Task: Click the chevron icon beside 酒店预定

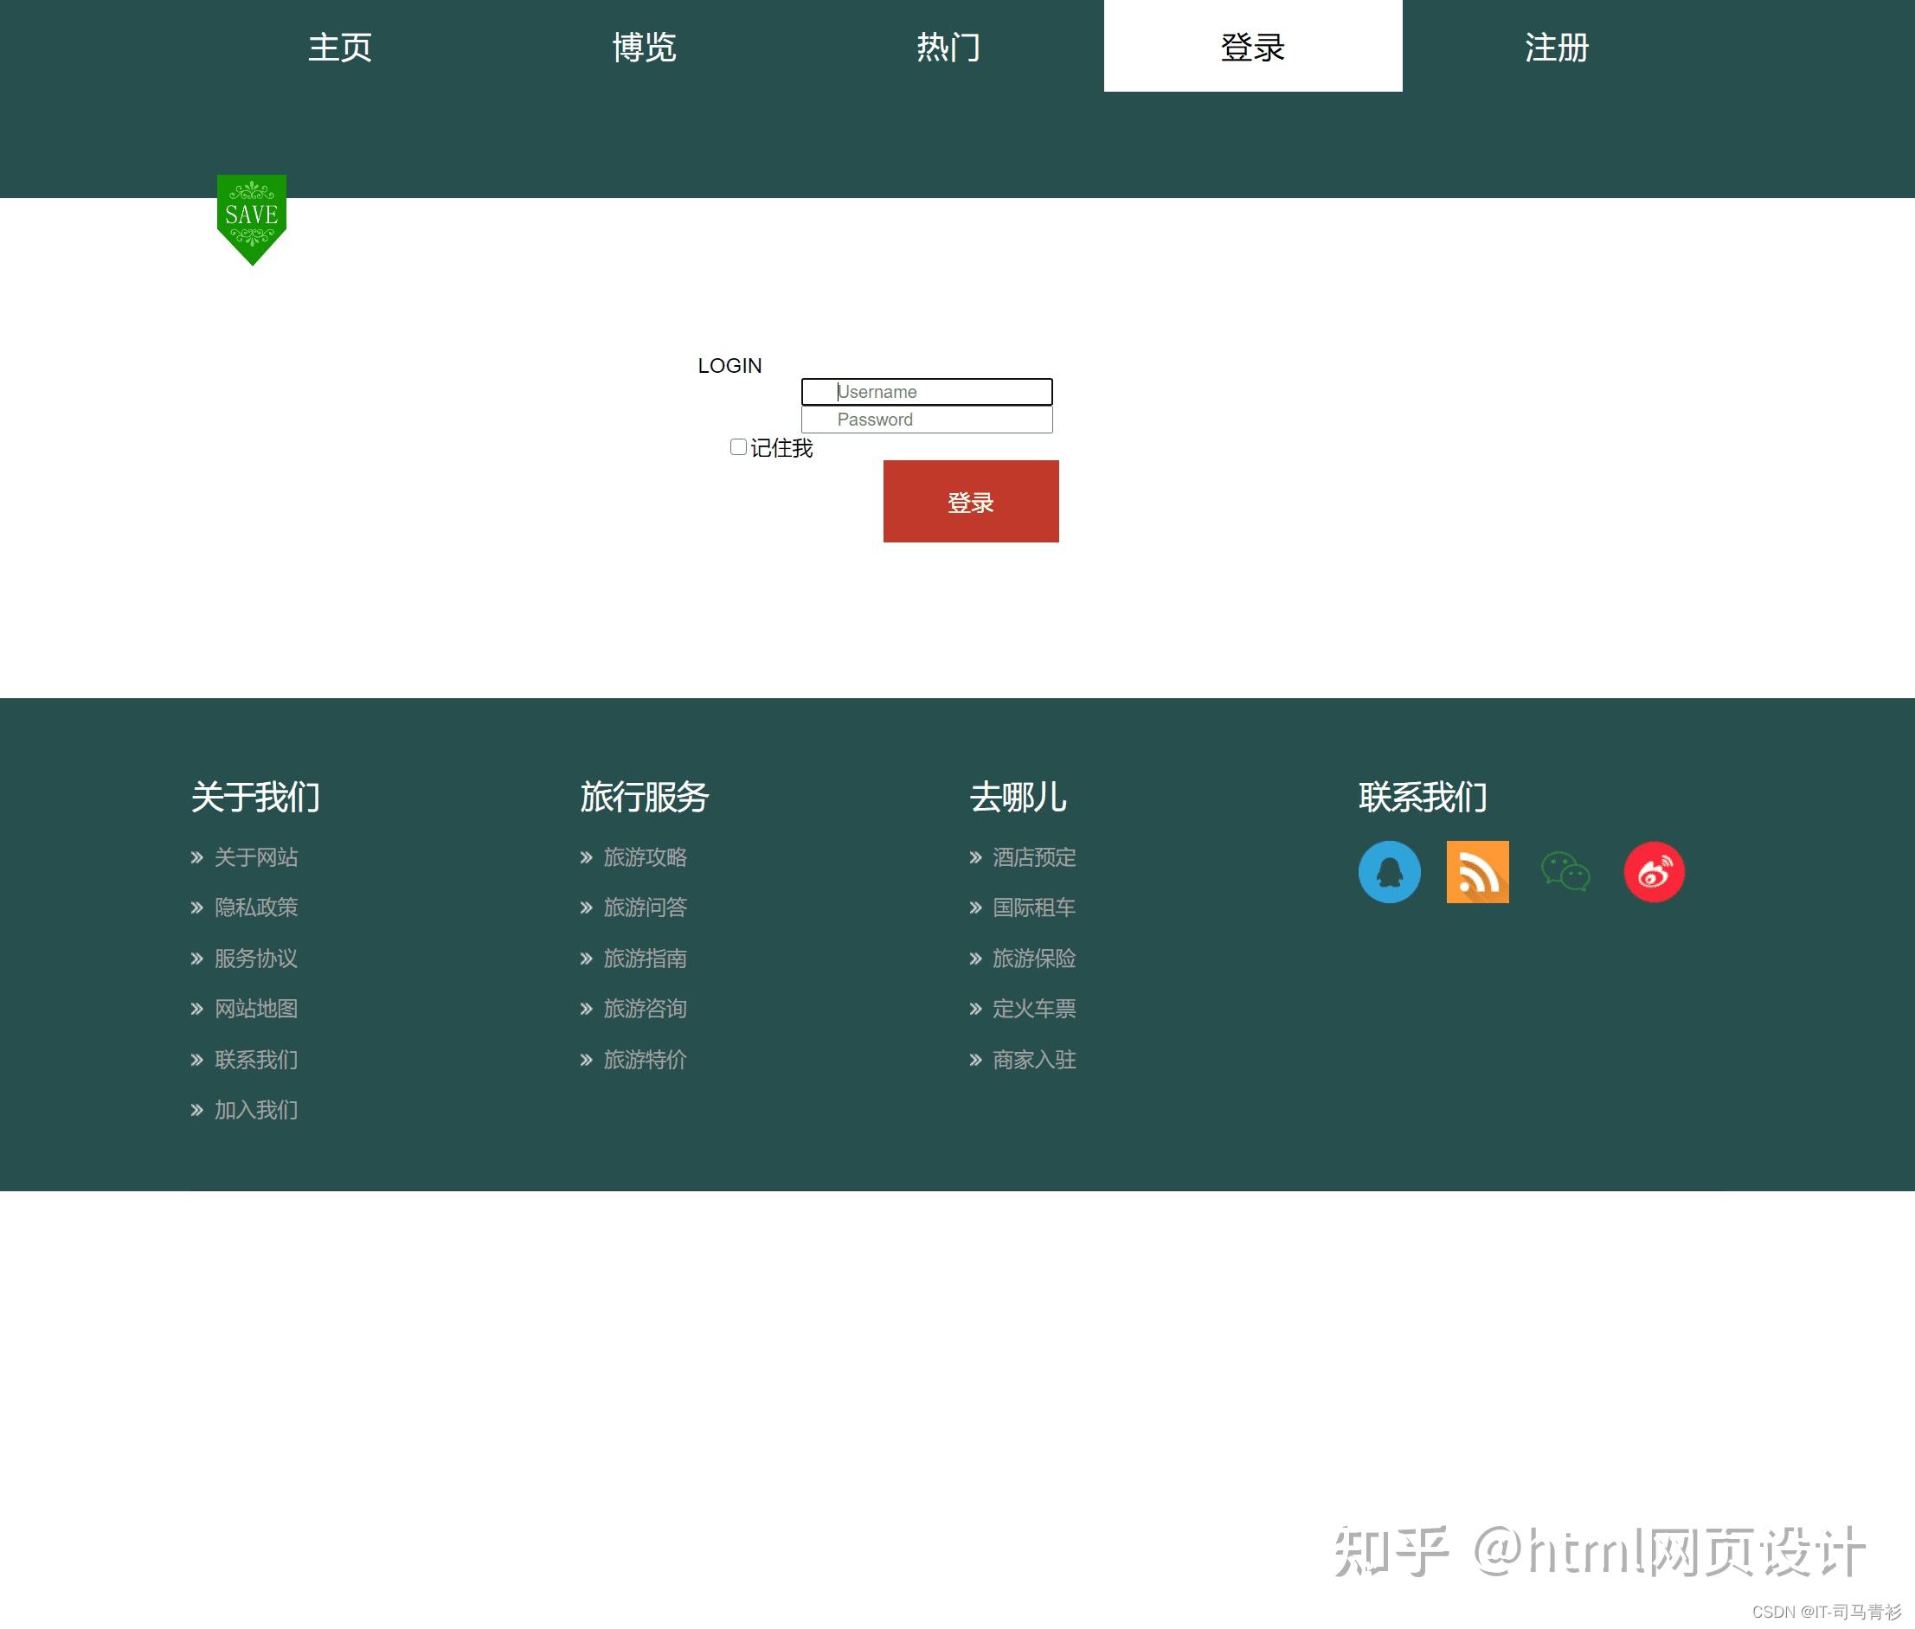Action: pos(975,858)
